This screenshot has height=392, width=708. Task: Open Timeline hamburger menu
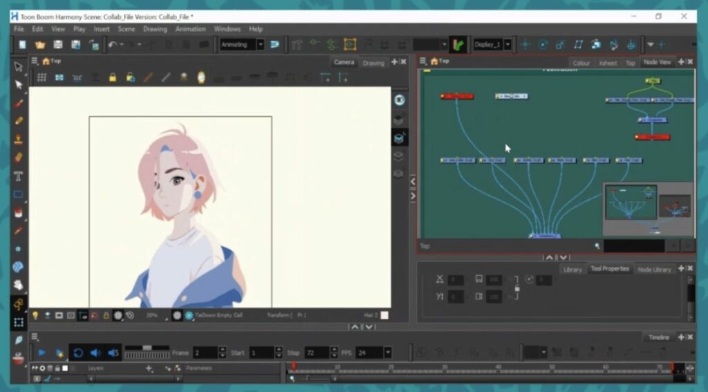[35, 337]
